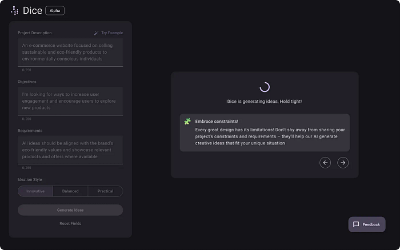Click the 'Project Description' label

35,33
